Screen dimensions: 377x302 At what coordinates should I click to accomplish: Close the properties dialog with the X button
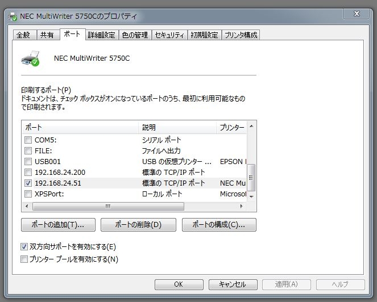point(357,14)
